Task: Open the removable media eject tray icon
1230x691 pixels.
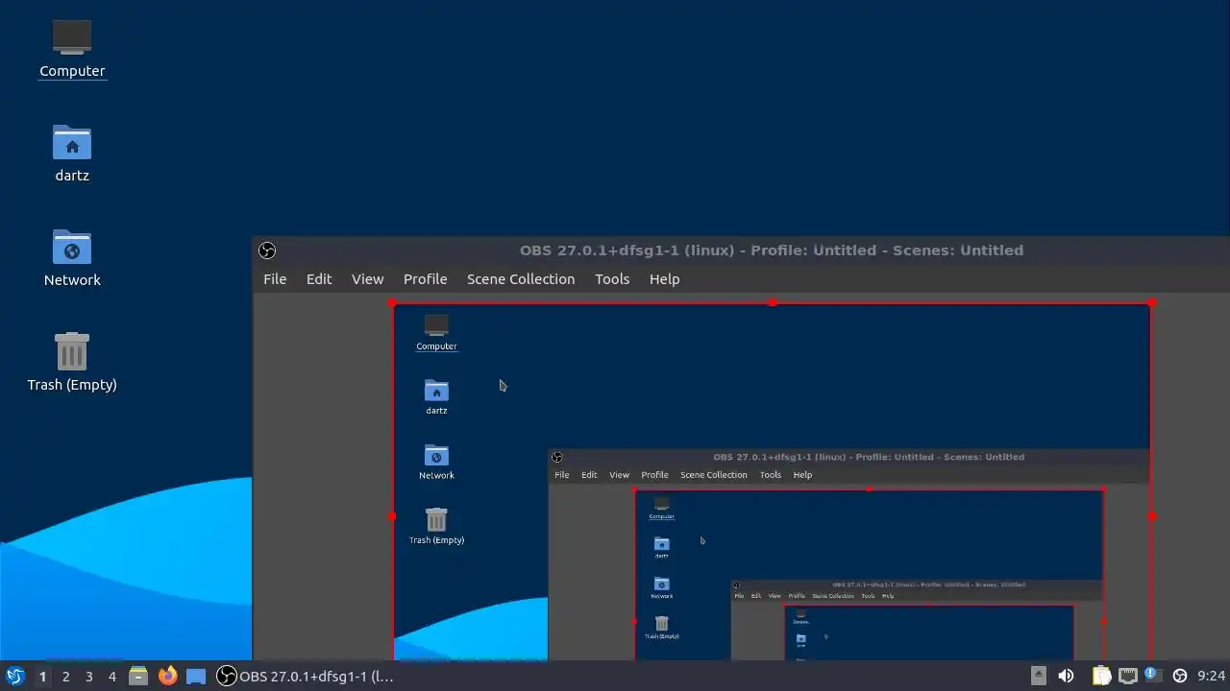Action: coord(1039,676)
